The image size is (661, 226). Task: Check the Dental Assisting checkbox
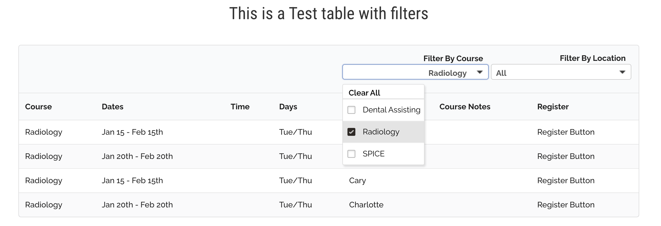point(351,110)
